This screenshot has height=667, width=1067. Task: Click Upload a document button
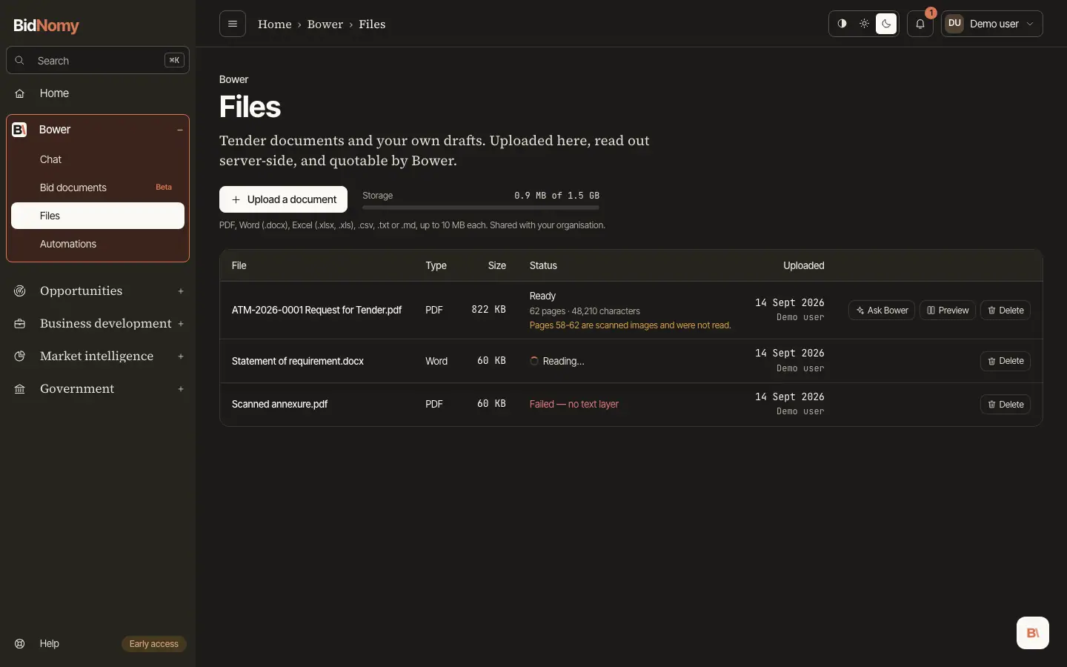click(x=283, y=199)
